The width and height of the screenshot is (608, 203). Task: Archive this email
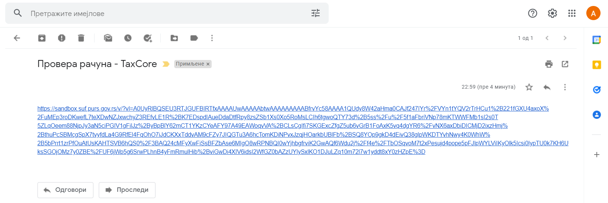[42, 38]
